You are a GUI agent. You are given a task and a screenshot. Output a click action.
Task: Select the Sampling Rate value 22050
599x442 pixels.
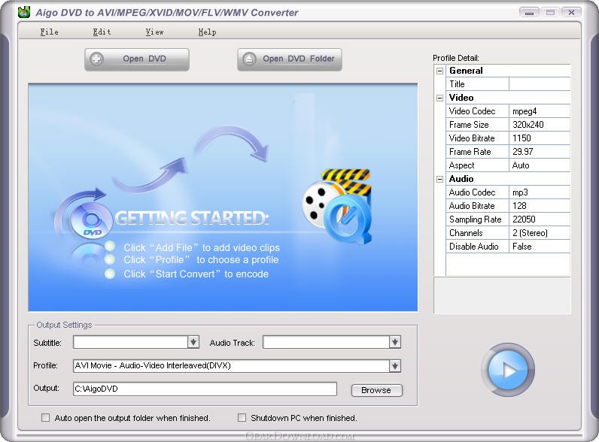pos(540,219)
